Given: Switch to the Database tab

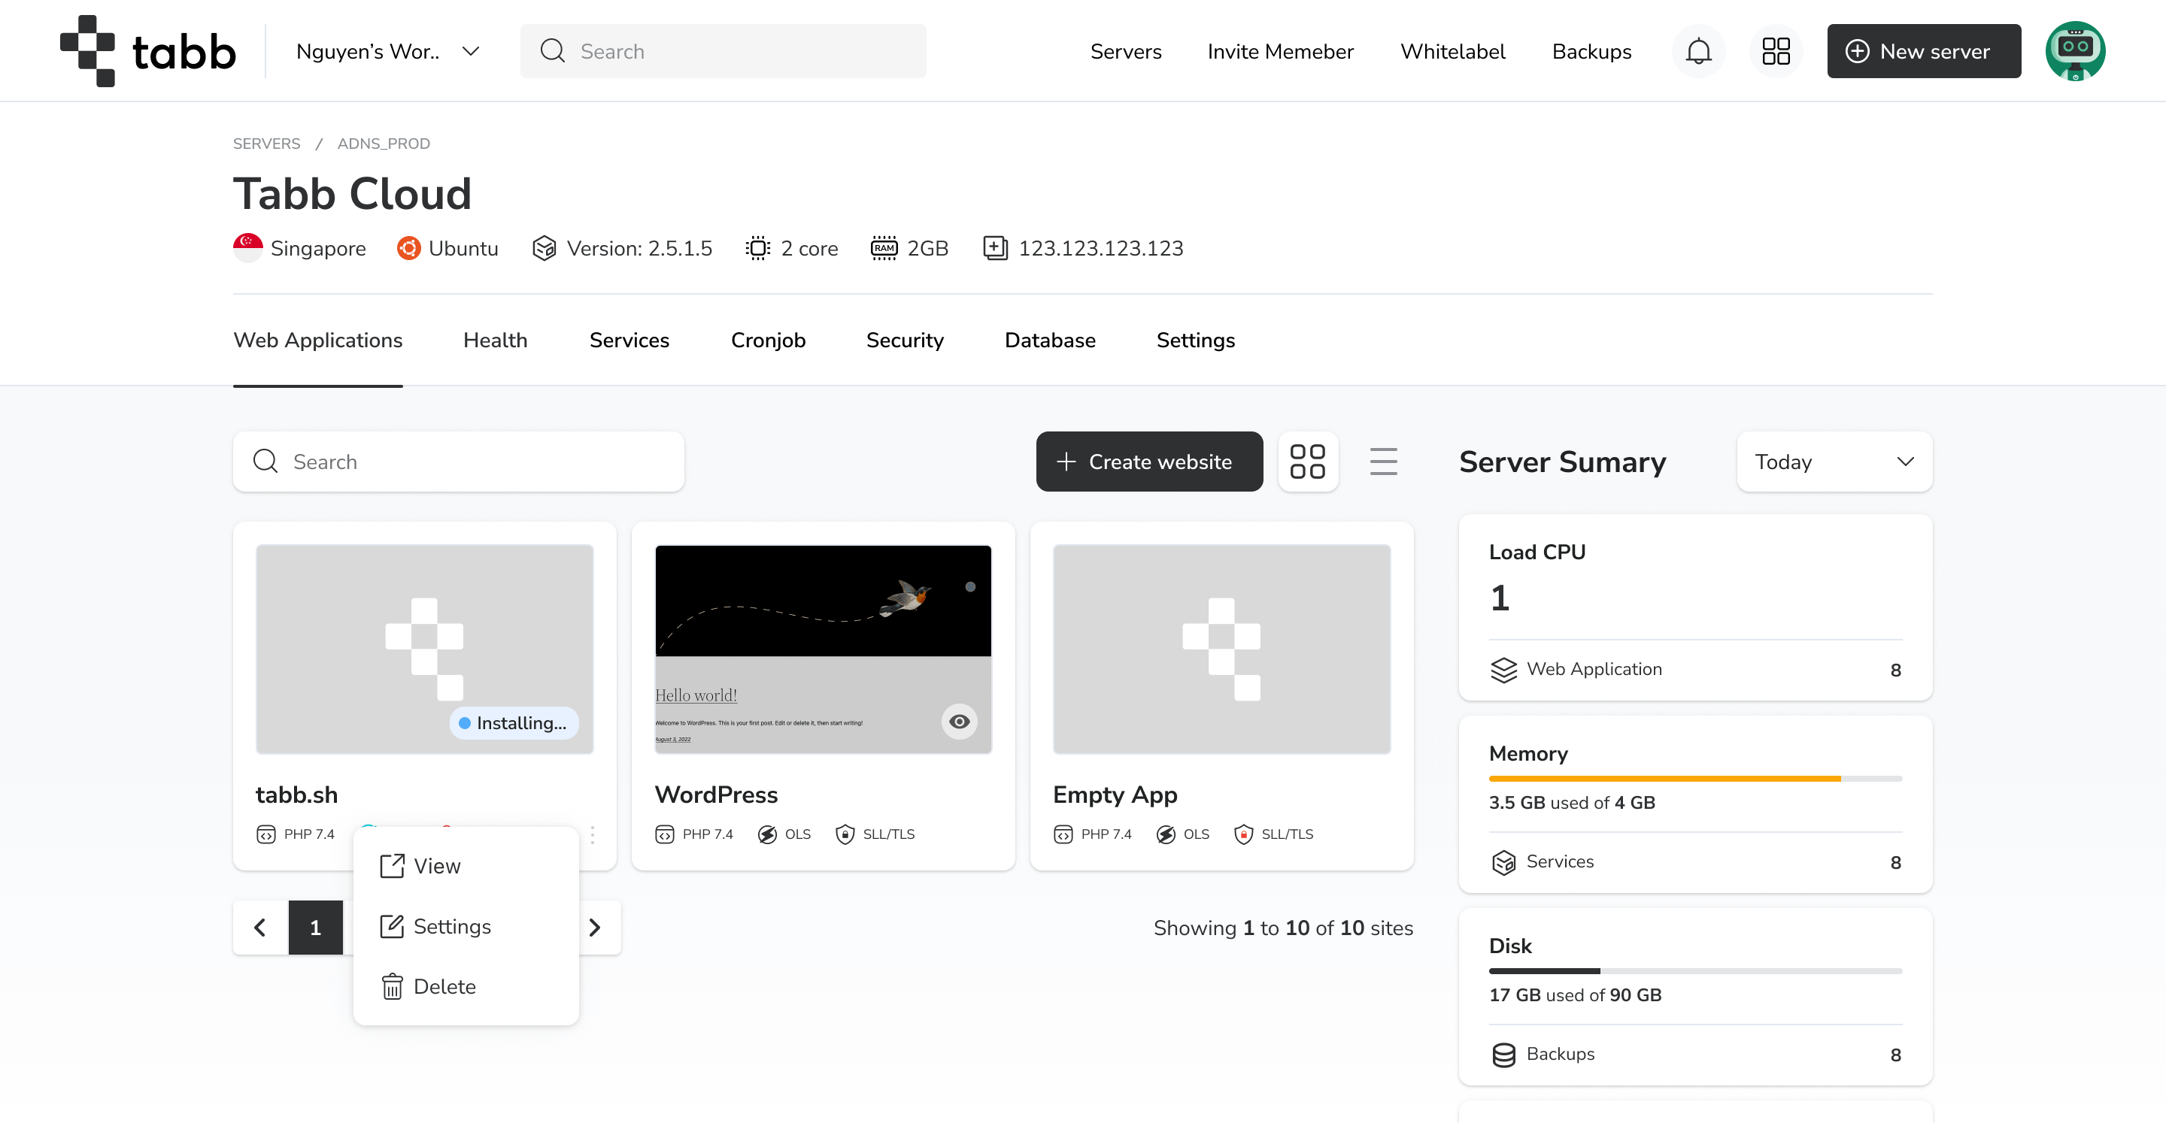Looking at the screenshot, I should click(x=1050, y=340).
